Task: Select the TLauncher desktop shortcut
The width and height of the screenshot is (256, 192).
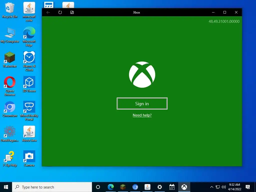Action: click(10, 59)
